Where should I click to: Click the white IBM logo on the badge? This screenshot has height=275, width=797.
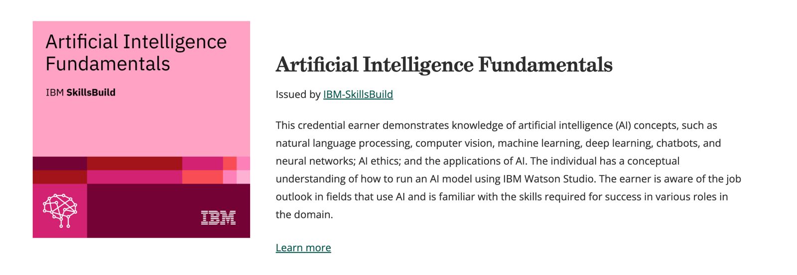pyautogui.click(x=218, y=218)
